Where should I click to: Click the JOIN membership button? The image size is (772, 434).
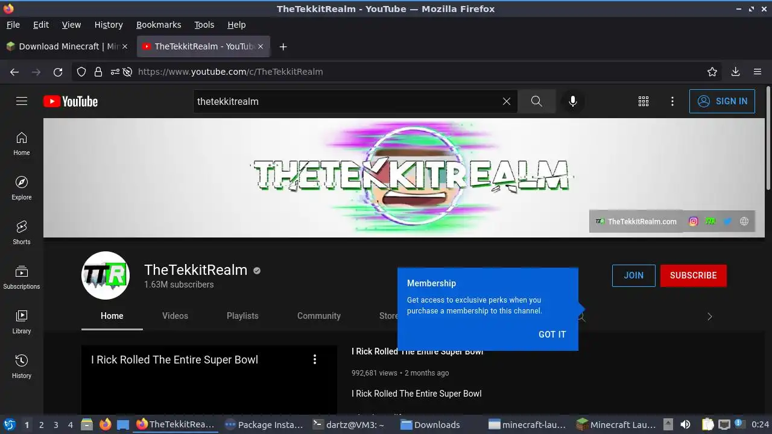(634, 275)
